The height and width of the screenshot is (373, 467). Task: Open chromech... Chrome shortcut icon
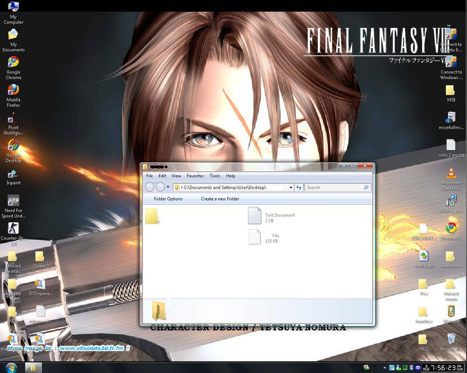[451, 232]
